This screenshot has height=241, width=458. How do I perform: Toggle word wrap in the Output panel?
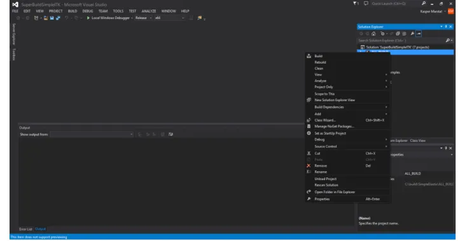click(x=171, y=134)
